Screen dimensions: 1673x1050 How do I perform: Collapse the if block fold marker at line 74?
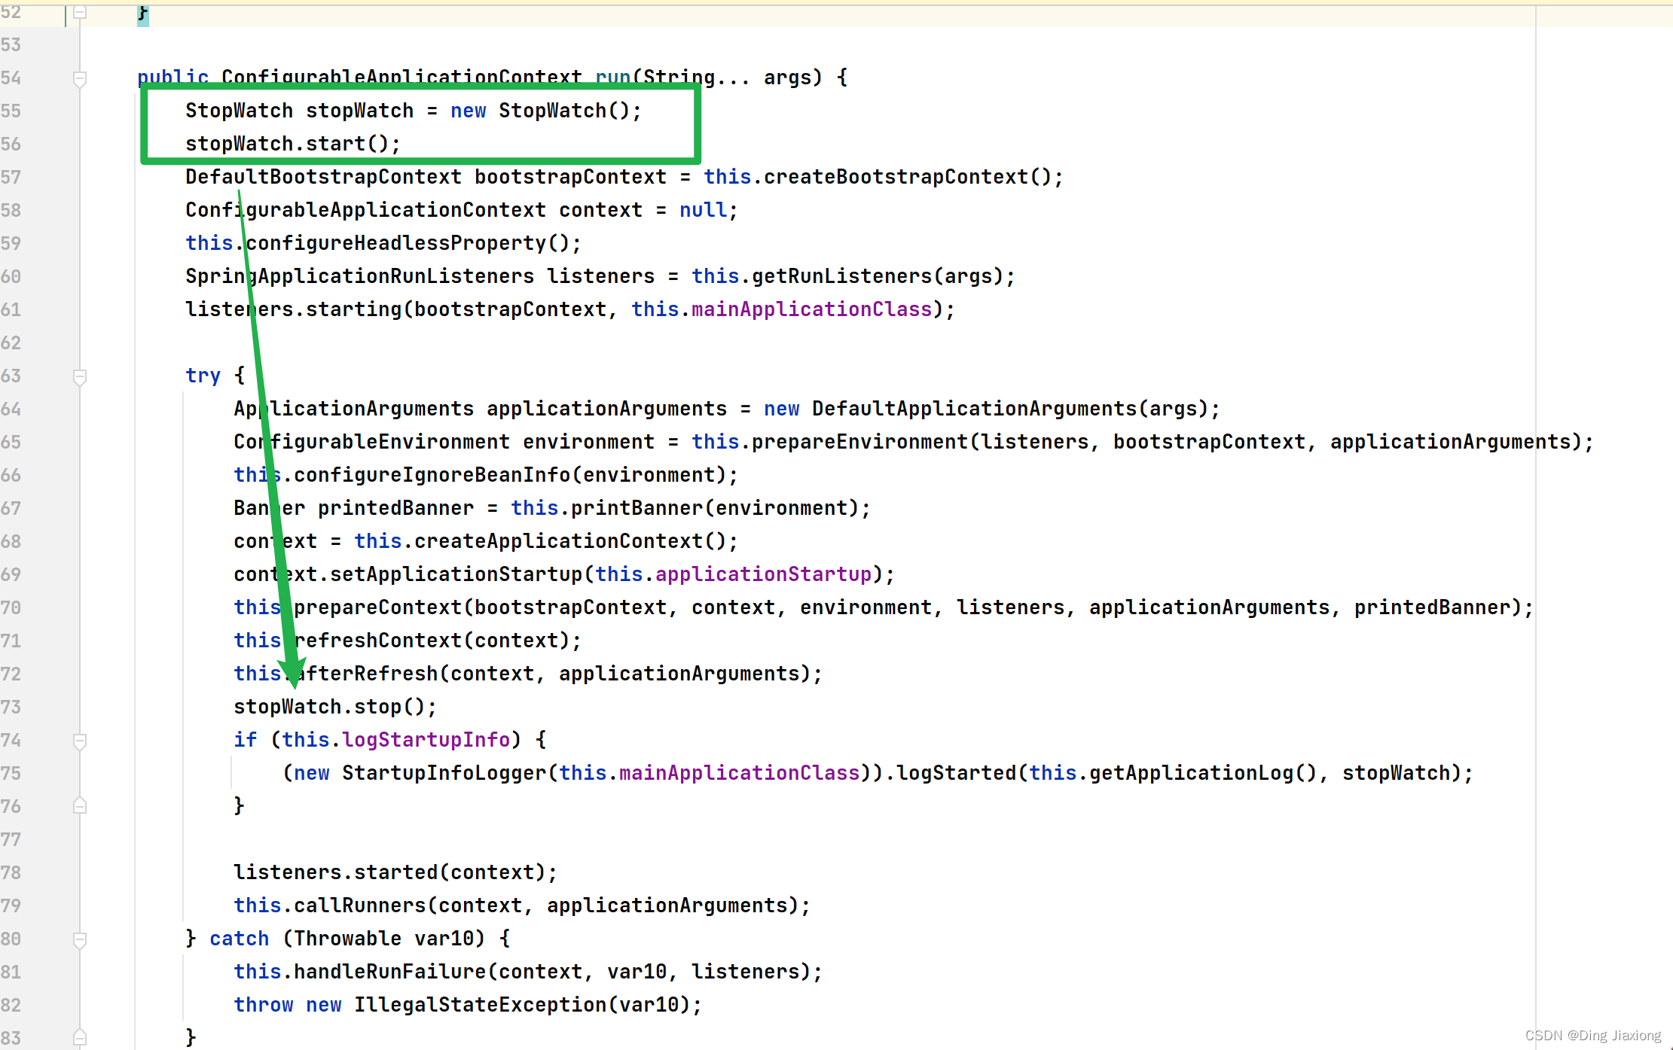tap(80, 741)
